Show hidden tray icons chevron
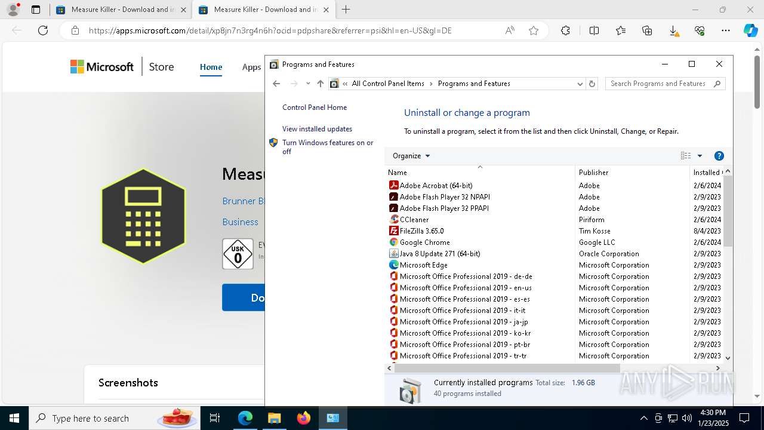 pos(643,418)
